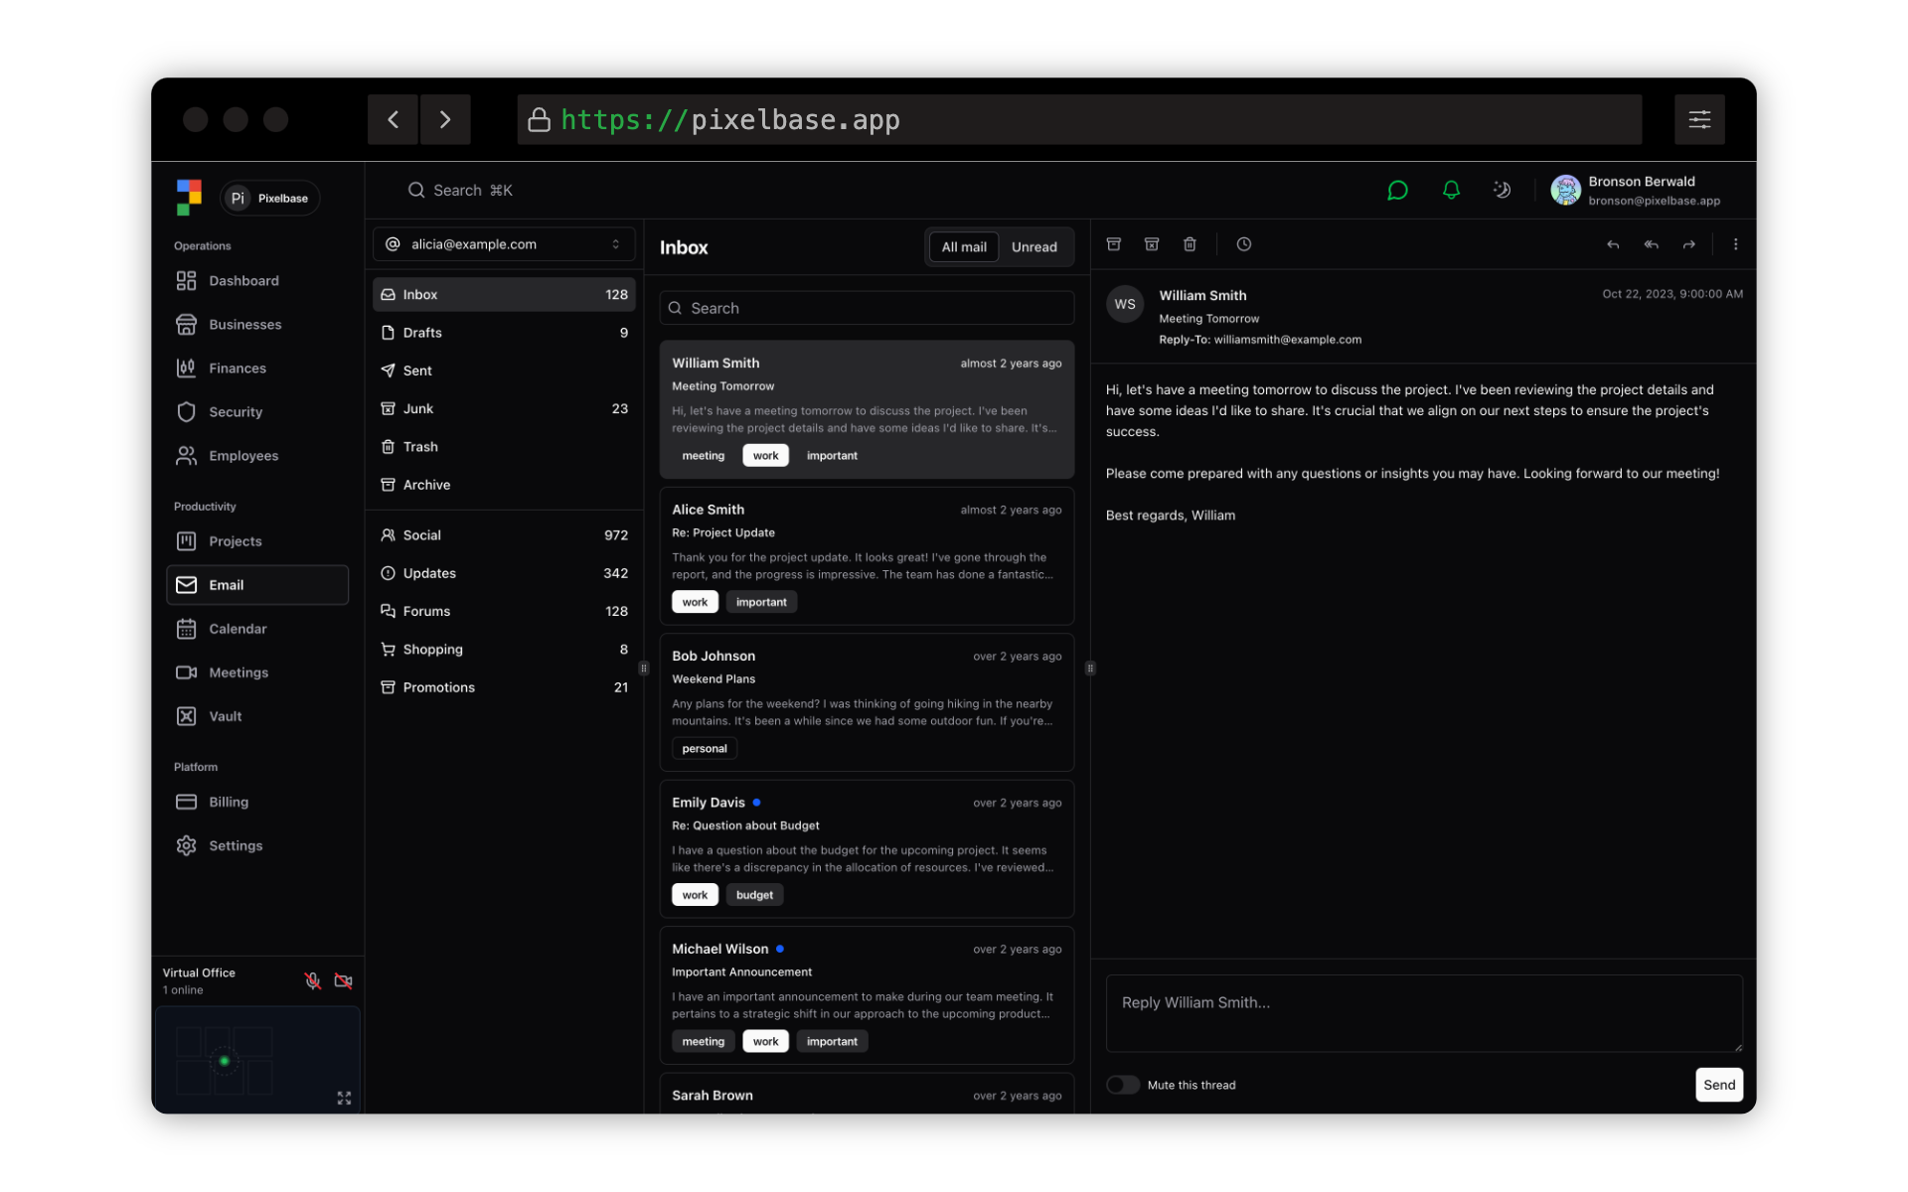
Task: Unmute the Virtual Office microphone
Action: (312, 980)
